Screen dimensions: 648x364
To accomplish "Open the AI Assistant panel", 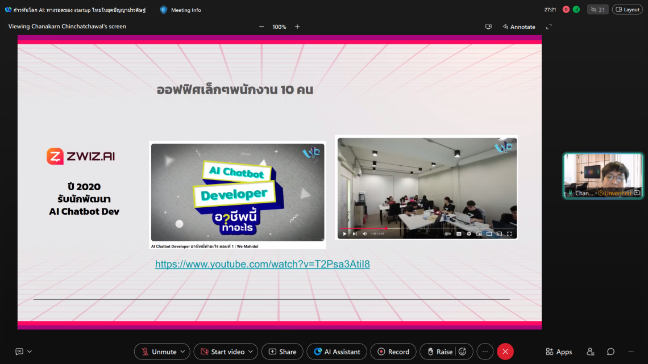I will (x=337, y=352).
